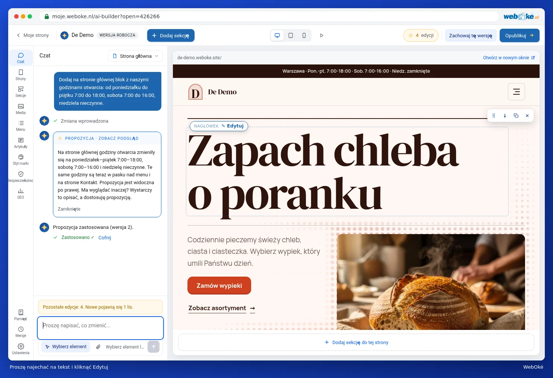Click the play preview icon
This screenshot has height=378, width=553.
click(x=322, y=35)
